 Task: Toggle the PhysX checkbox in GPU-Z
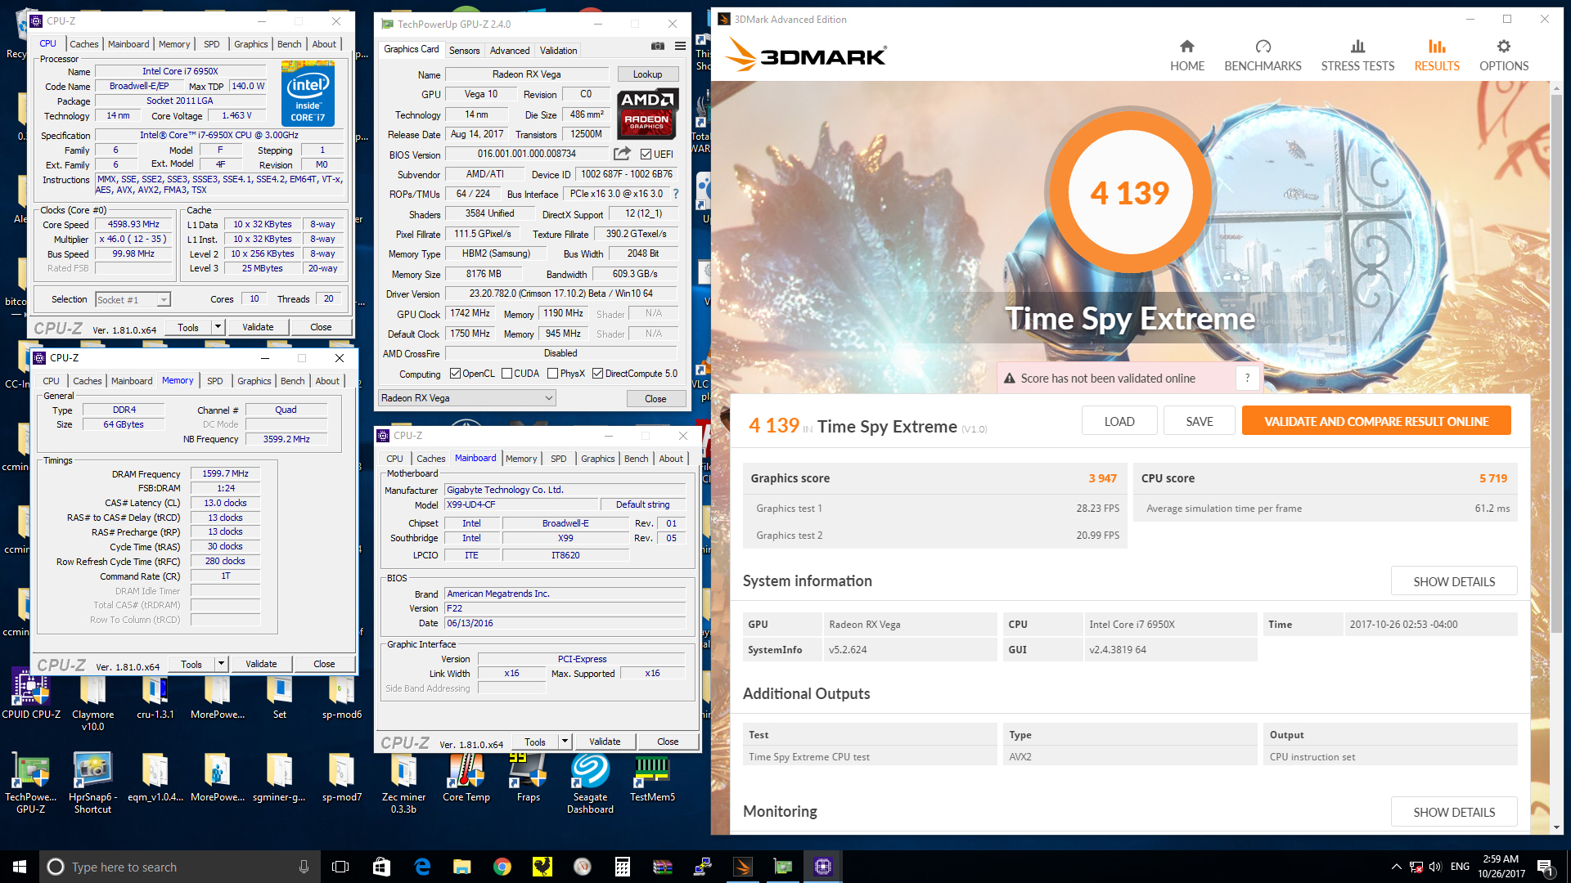click(x=553, y=374)
